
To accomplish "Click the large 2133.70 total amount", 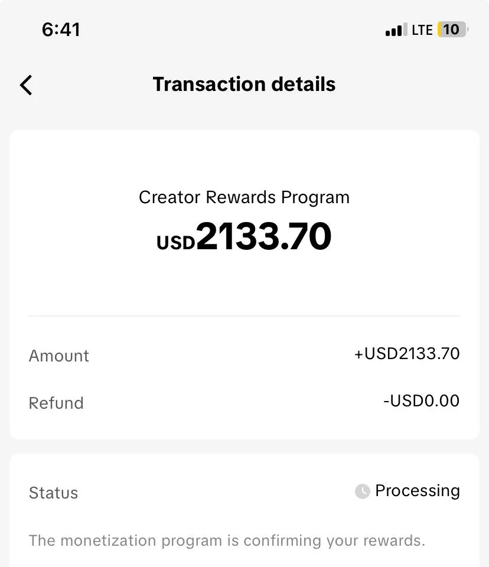I will [263, 237].
